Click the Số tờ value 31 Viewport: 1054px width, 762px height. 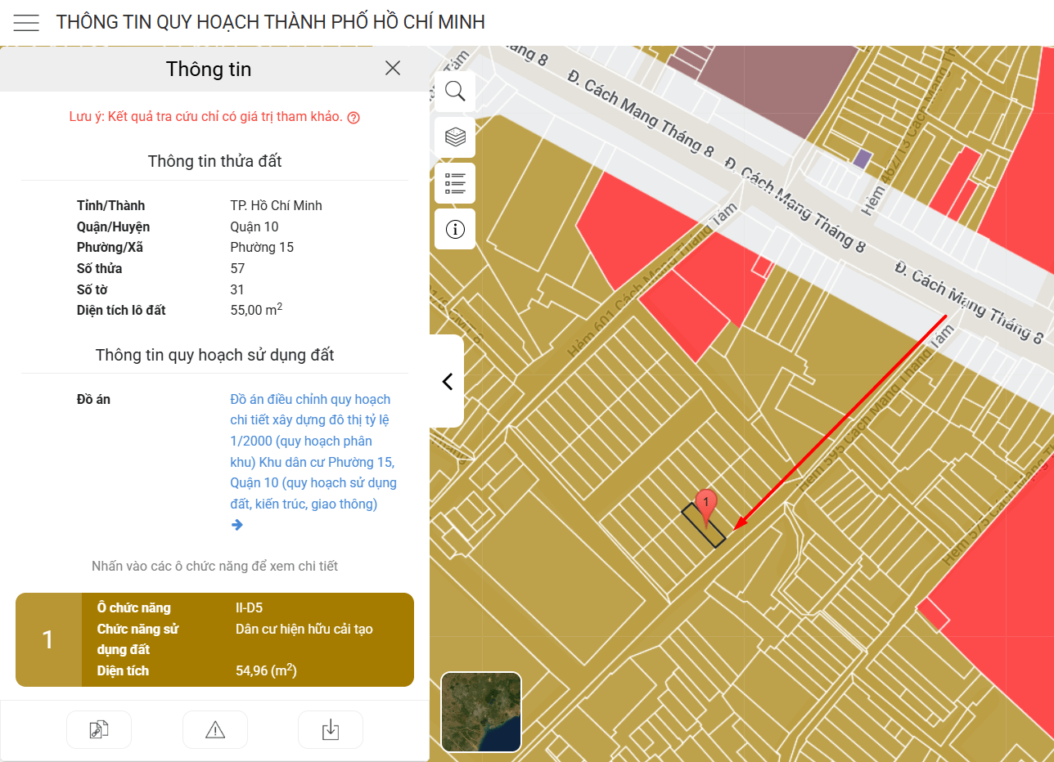237,289
